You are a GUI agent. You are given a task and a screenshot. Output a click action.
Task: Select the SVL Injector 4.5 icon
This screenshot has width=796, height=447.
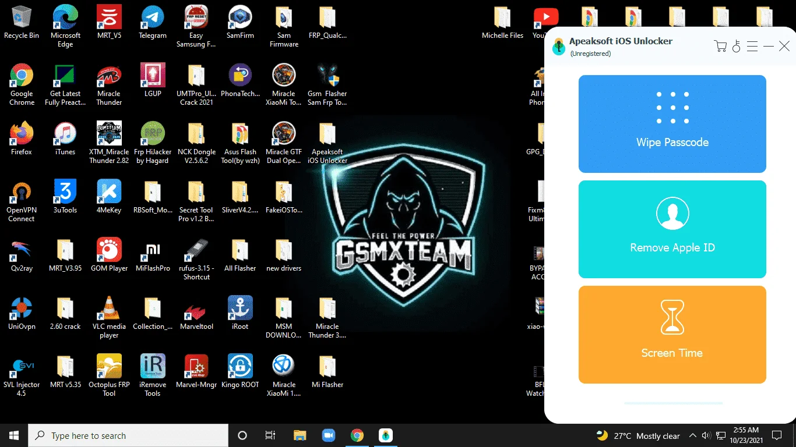point(22,375)
